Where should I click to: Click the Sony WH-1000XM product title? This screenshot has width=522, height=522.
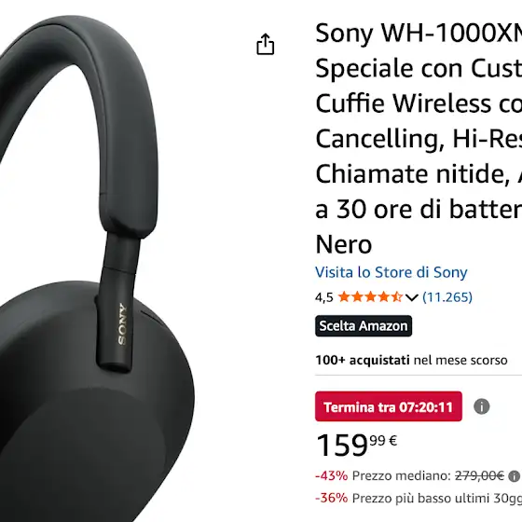(x=419, y=138)
